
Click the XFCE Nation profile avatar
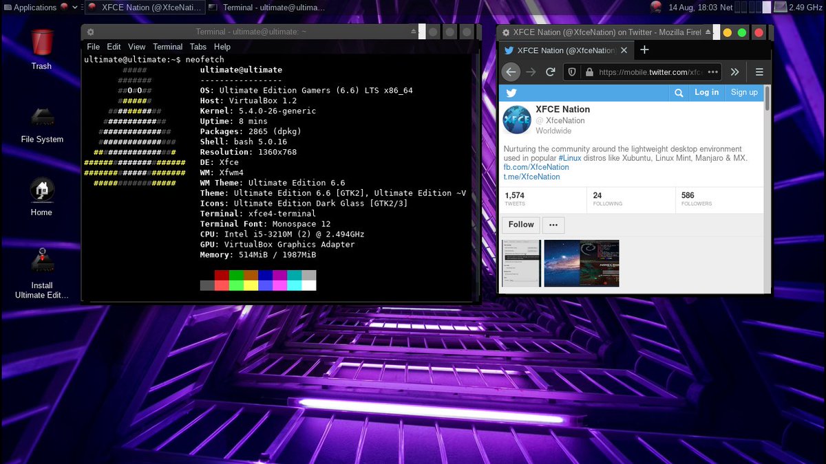[x=517, y=120]
